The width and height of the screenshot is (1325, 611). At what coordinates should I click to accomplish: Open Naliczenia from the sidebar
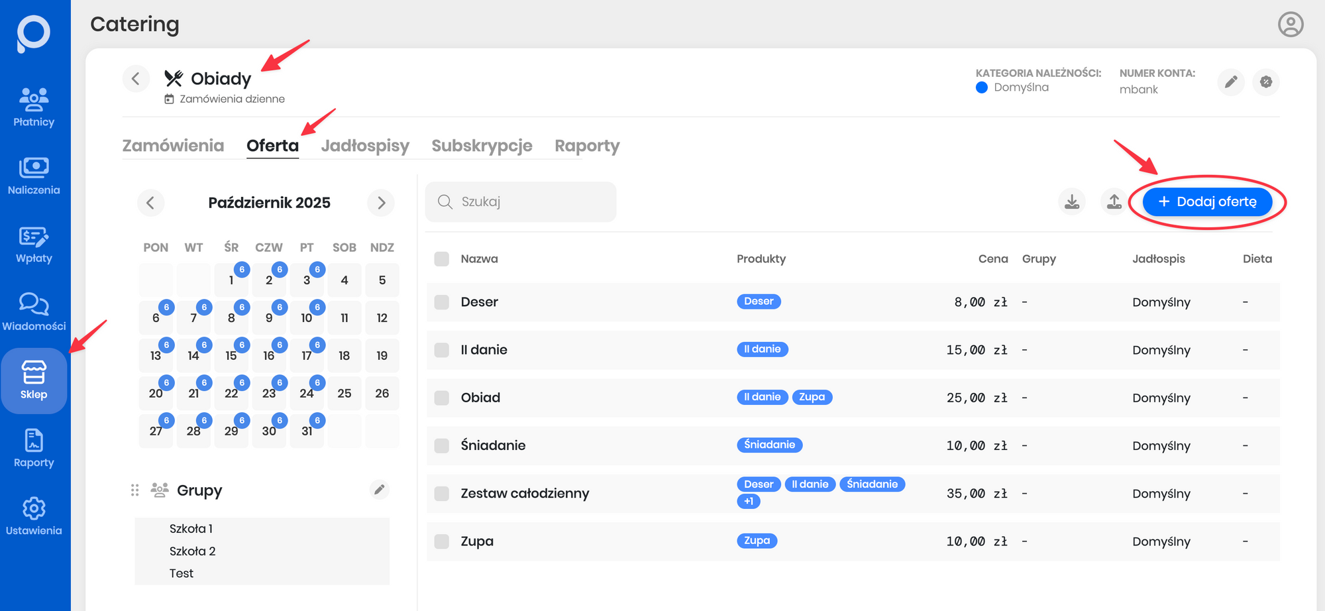(34, 176)
